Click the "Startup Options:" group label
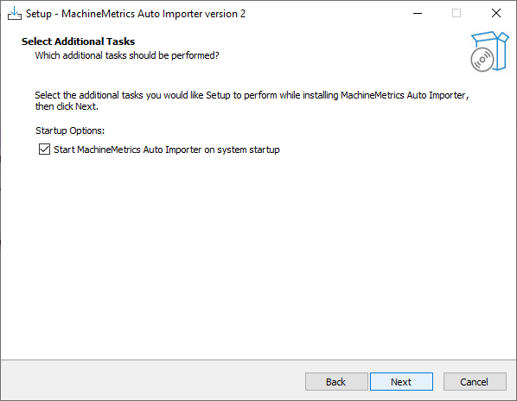Image resolution: width=517 pixels, height=401 pixels. click(x=70, y=130)
